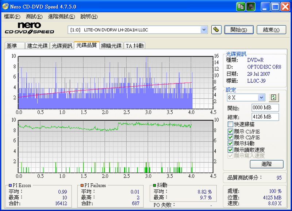Viewport: 292px width, 211px height.
Task: Click the Nero CD-DVD Speed logo
Action: pyautogui.click(x=30, y=28)
